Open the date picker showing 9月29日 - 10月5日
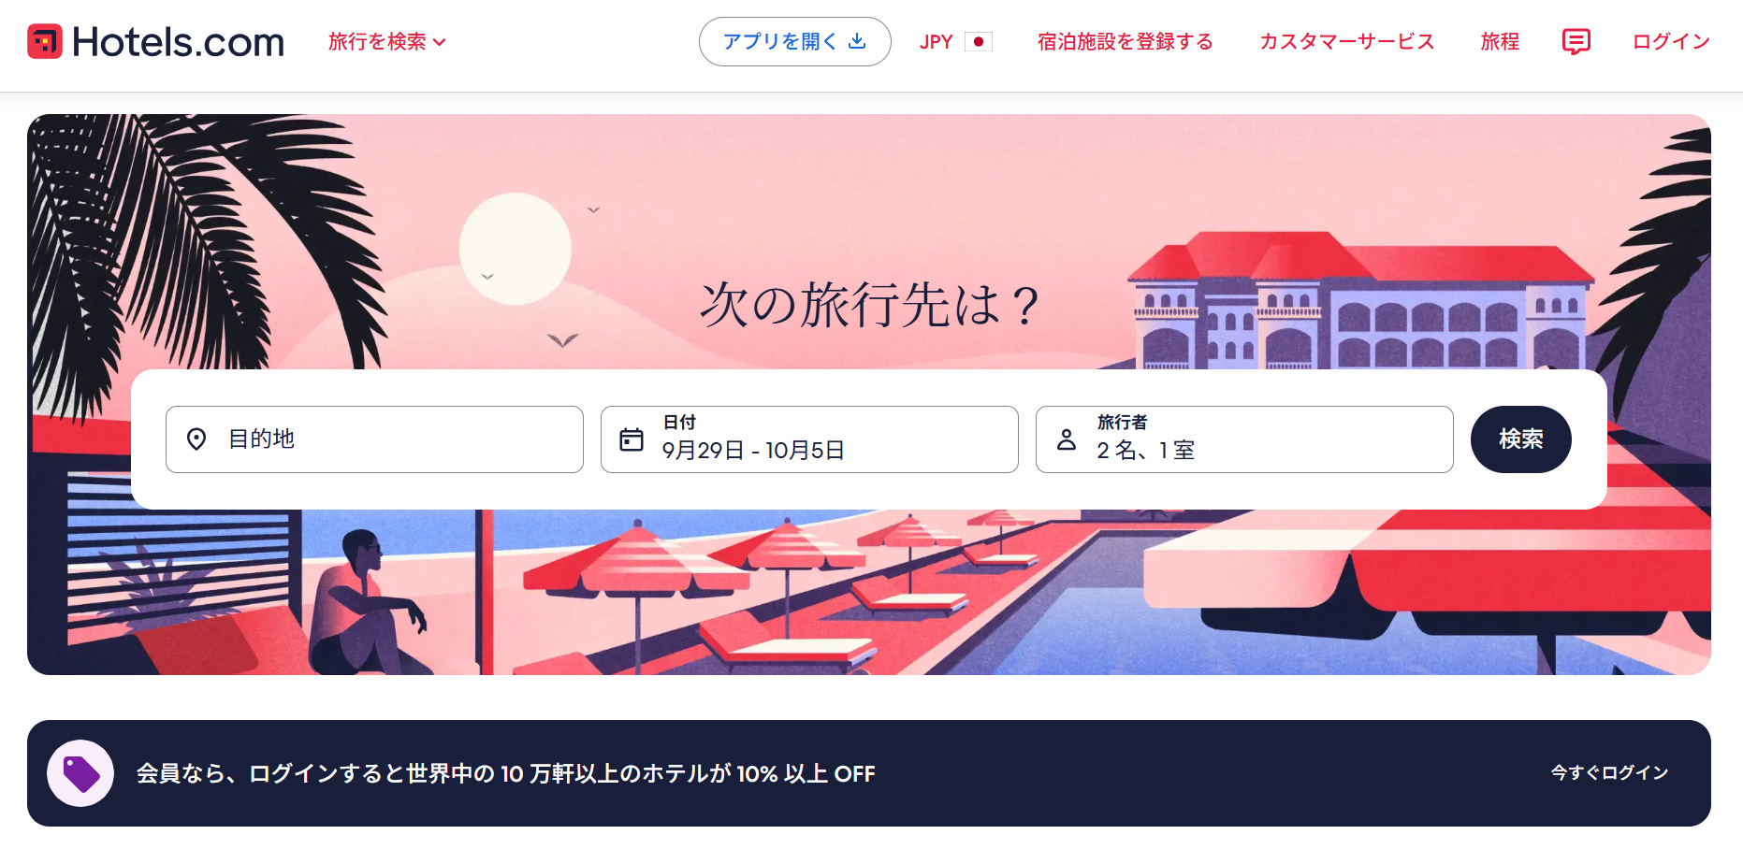The width and height of the screenshot is (1743, 849). point(809,439)
